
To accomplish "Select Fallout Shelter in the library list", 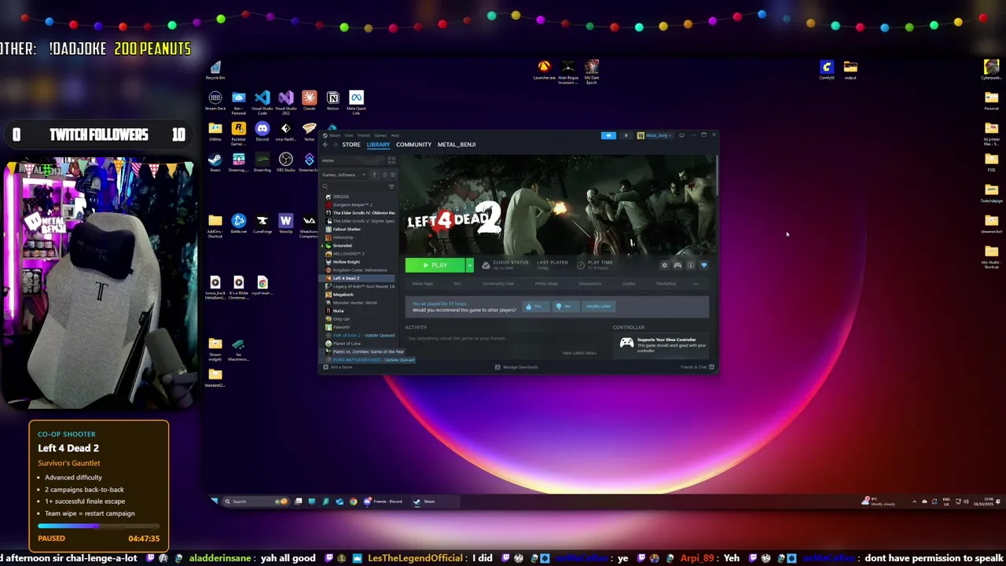I will click(x=347, y=229).
